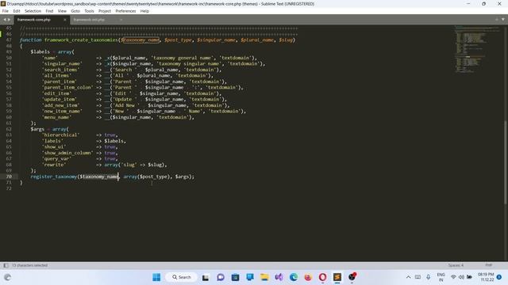Open the Project menu
Screen dimensions: 508x285
tap(105, 11)
